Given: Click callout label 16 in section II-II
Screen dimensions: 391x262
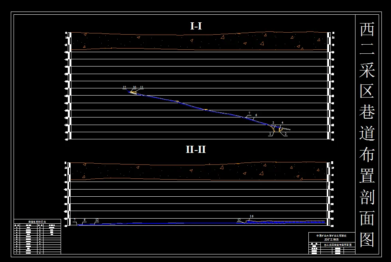Looking at the screenshot, I should coord(252,217).
